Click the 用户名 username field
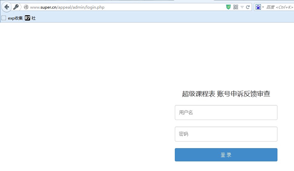This screenshot has height=171, width=294. (x=226, y=112)
